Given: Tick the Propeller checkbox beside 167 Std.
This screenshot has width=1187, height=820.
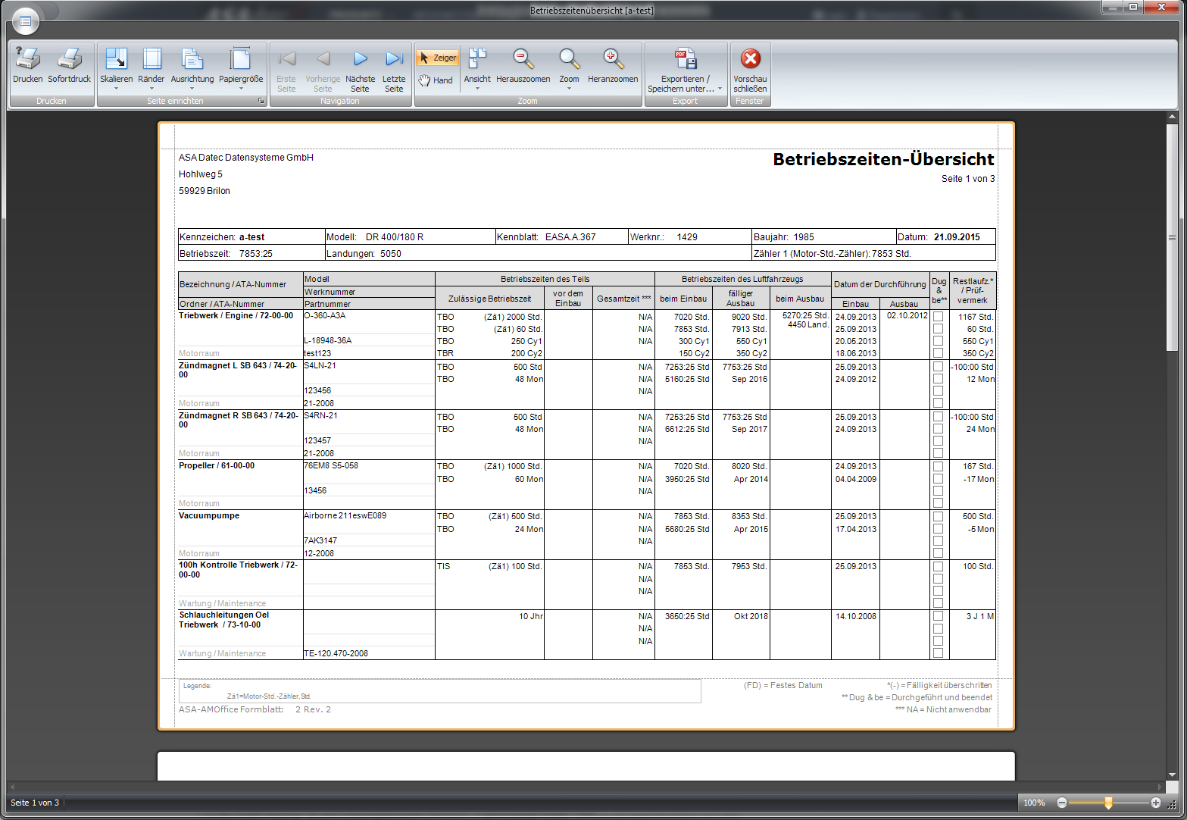Looking at the screenshot, I should pyautogui.click(x=938, y=466).
